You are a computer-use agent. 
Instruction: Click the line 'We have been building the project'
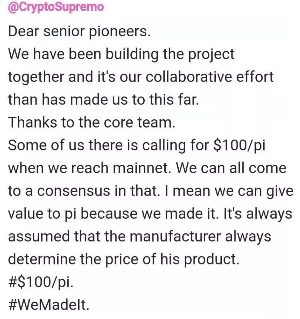(121, 54)
